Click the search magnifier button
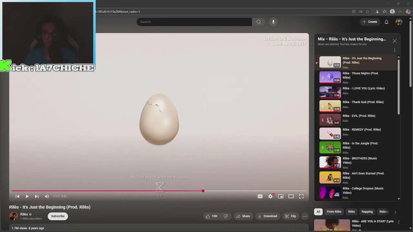The width and height of the screenshot is (413, 232). [x=258, y=22]
